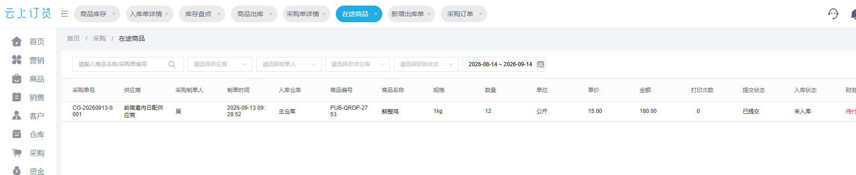Go to 首页 breadcrumb link
Image resolution: width=856 pixels, height=175 pixels.
[73, 38]
